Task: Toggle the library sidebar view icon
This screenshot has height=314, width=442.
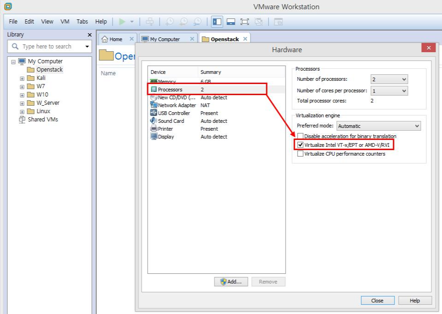Action: click(217, 22)
